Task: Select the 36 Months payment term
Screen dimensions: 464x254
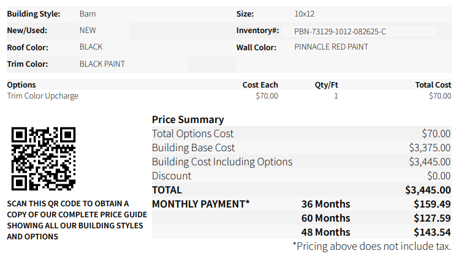Action: pos(325,204)
